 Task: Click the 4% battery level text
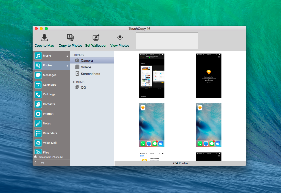43,163
